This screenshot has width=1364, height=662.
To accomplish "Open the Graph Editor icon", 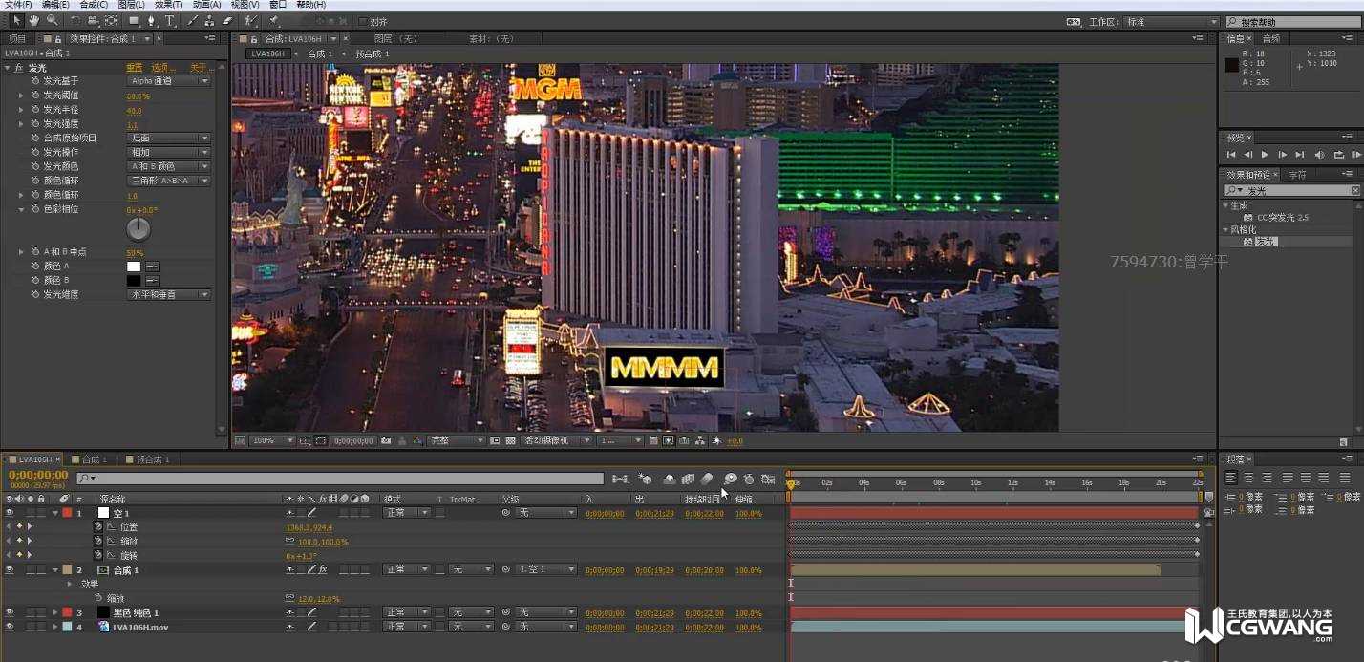I will tap(768, 479).
